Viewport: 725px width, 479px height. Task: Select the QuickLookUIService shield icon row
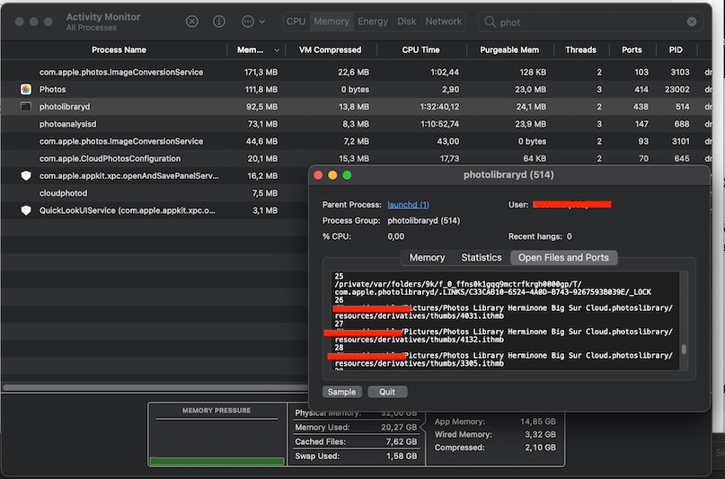point(26,210)
